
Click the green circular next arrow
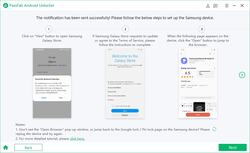242,75
